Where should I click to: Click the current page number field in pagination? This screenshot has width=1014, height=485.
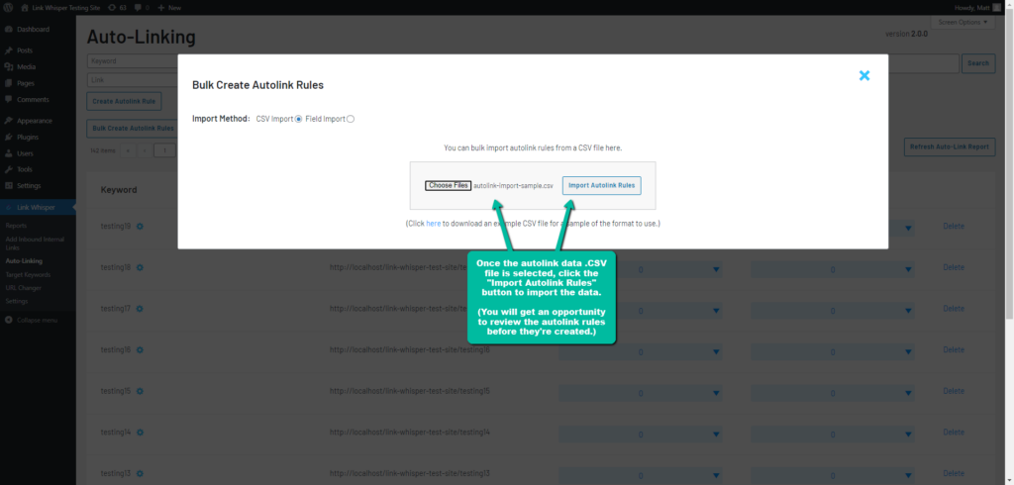tap(165, 150)
